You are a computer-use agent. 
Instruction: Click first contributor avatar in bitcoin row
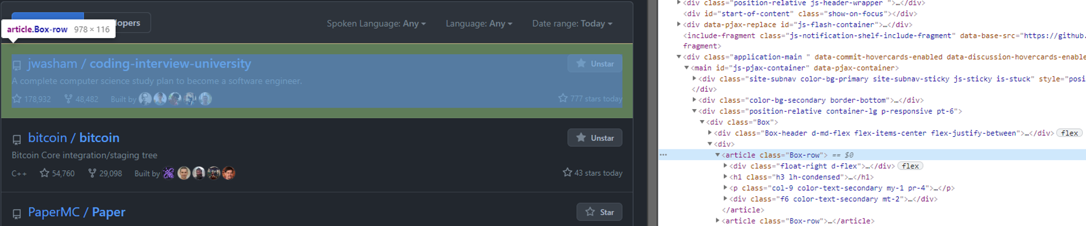click(x=169, y=173)
